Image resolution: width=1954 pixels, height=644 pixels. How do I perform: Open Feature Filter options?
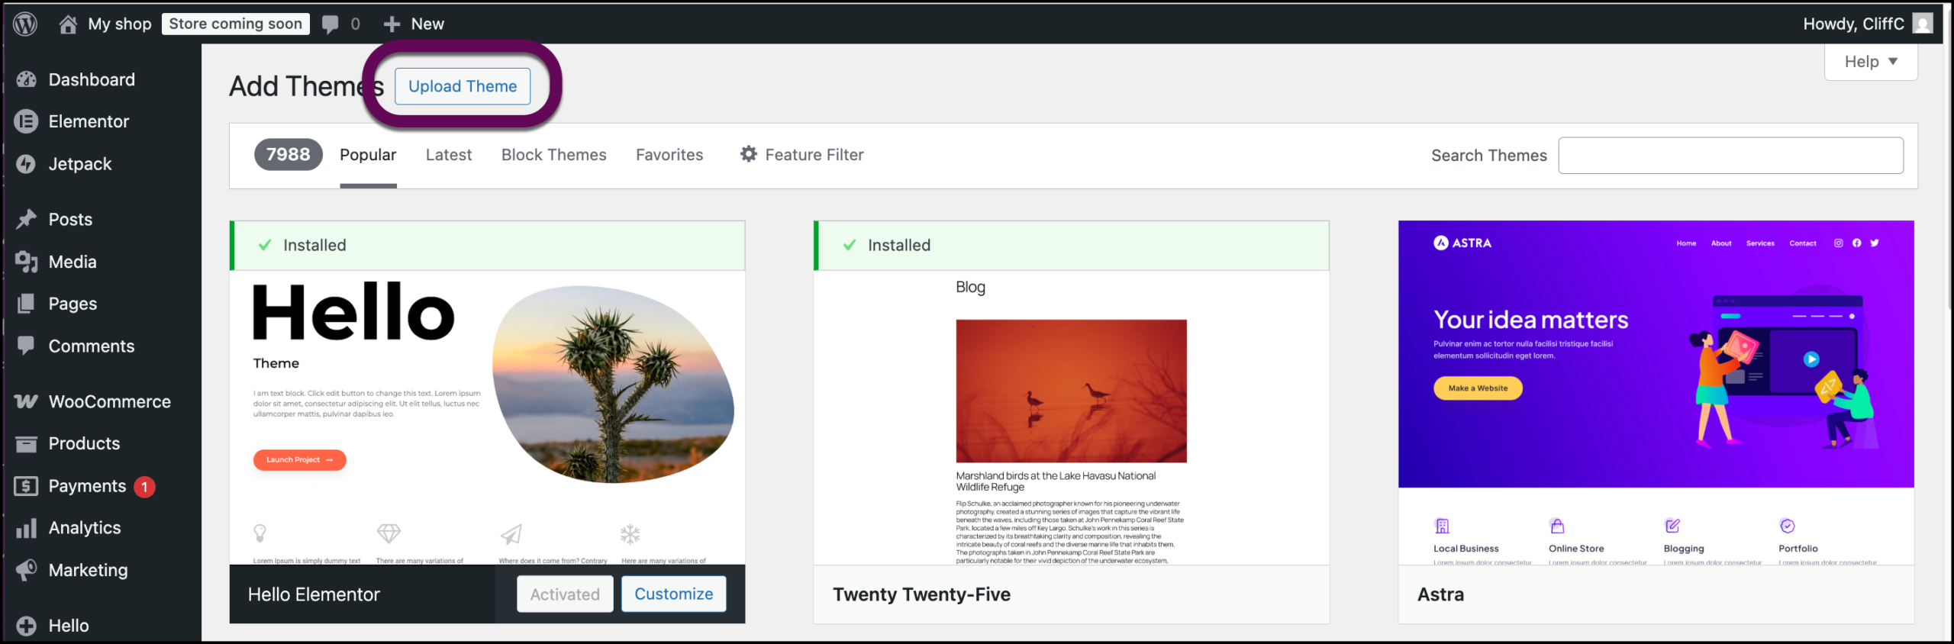[802, 155]
